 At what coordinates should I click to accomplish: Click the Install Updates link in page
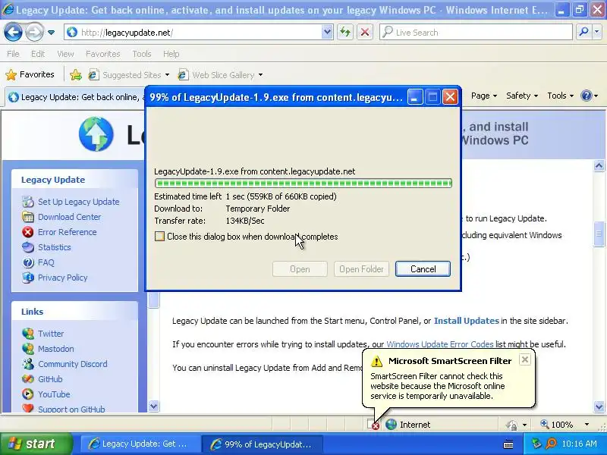[x=466, y=321]
